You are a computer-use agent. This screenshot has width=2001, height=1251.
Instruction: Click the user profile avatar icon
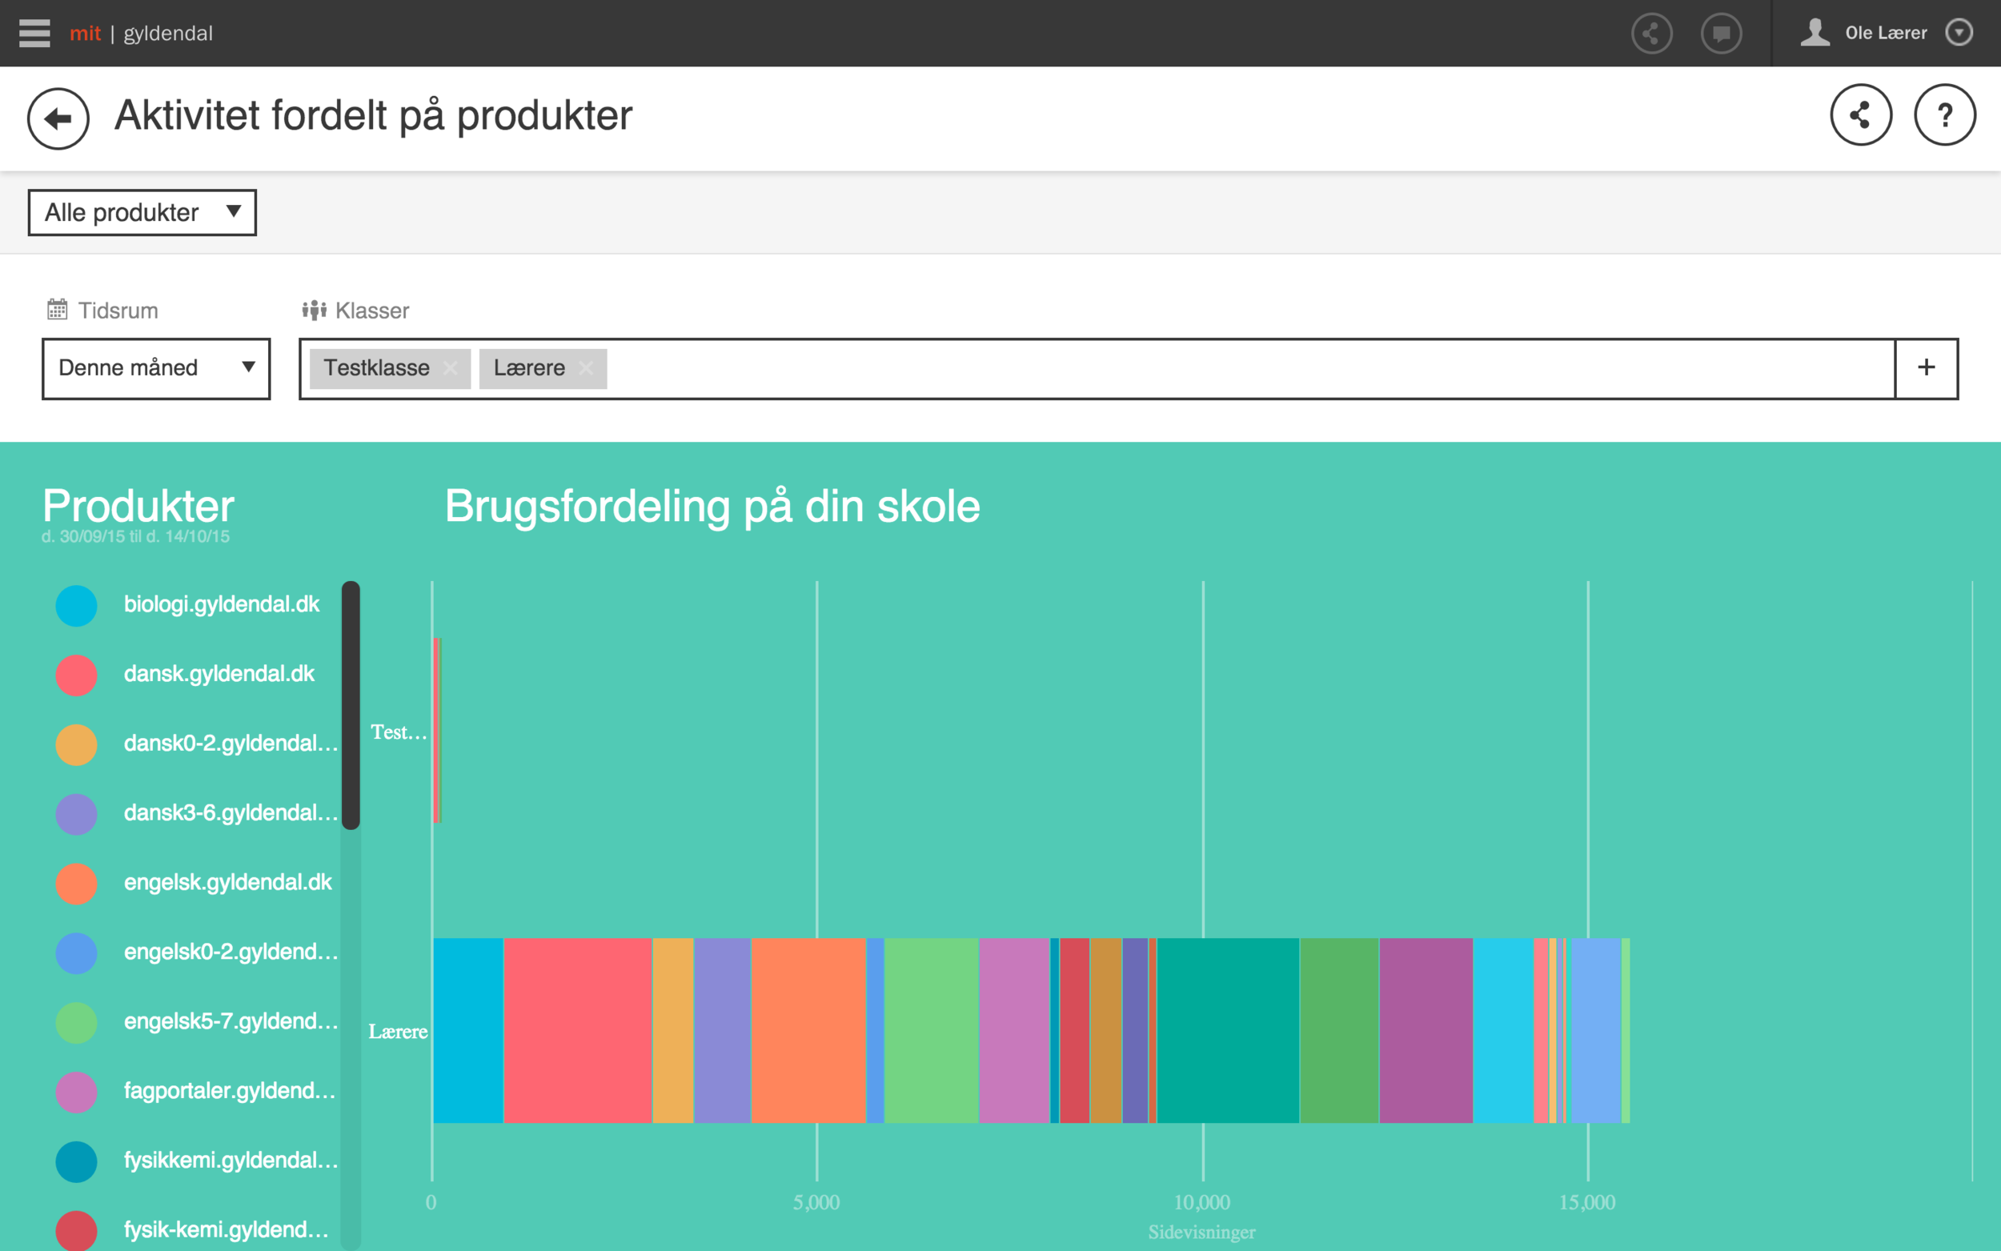click(1814, 32)
